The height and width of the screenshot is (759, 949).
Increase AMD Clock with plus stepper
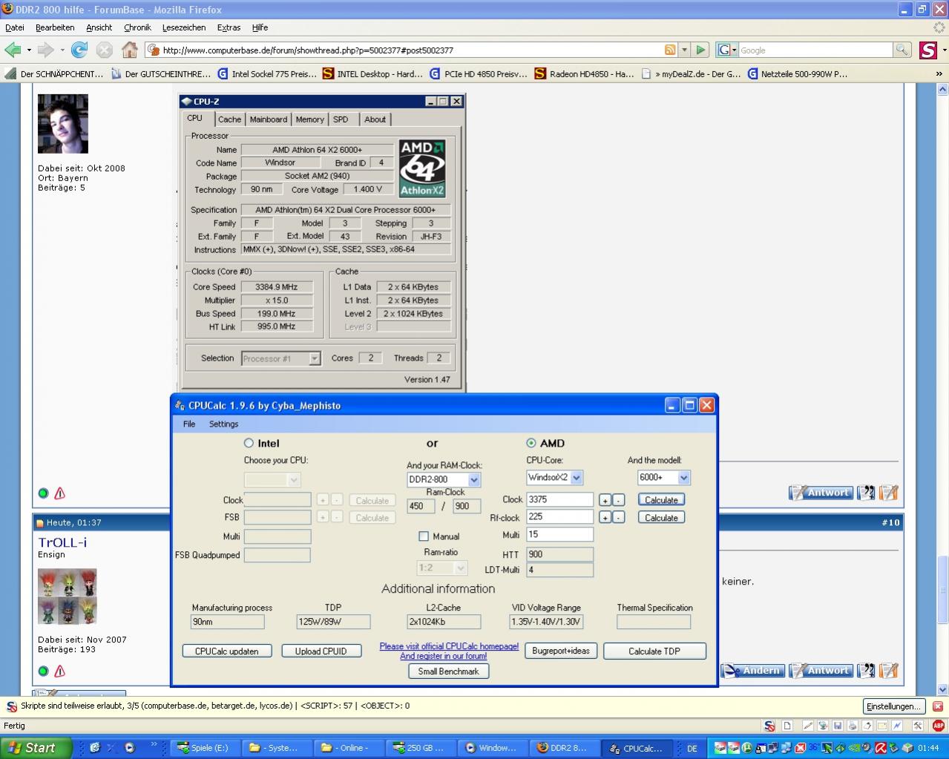pos(605,500)
